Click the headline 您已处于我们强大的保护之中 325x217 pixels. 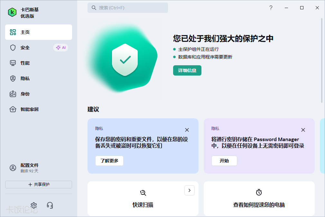223,39
